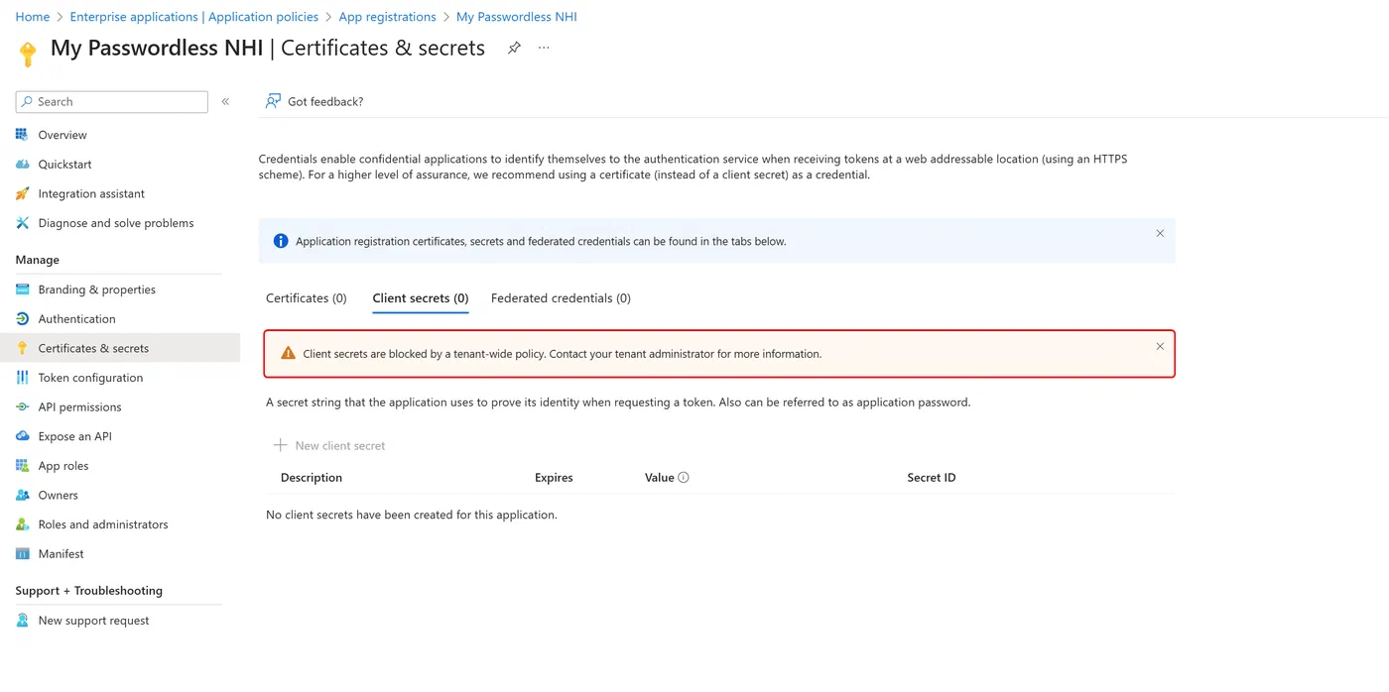
Task: Open Diagnose and solve problems
Action: click(116, 223)
